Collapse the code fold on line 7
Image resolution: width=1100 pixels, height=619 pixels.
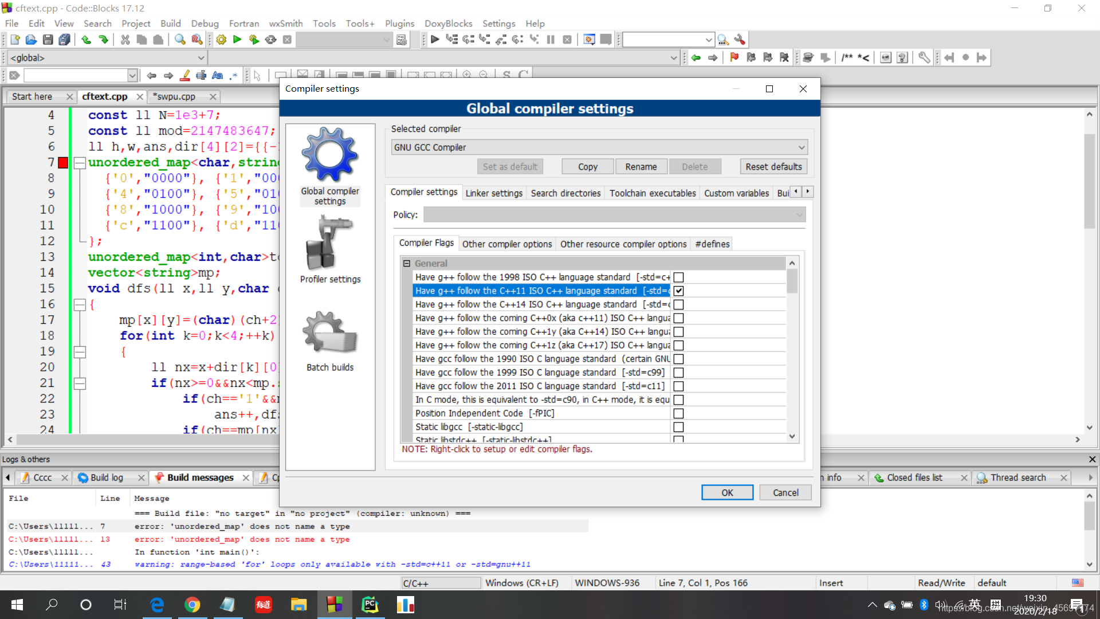pyautogui.click(x=80, y=163)
